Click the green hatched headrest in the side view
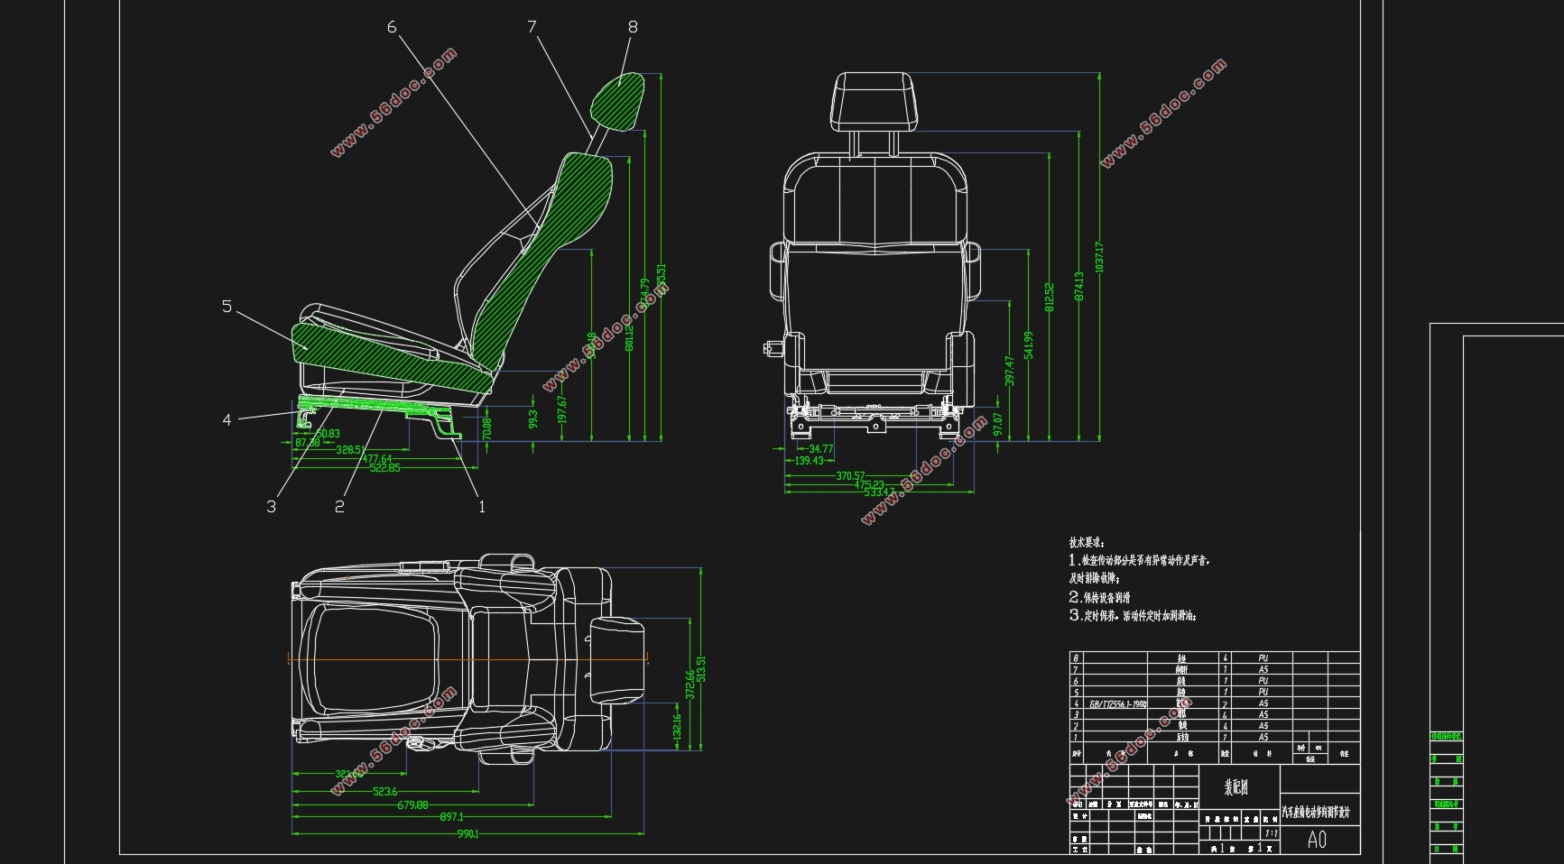This screenshot has height=864, width=1564. 618,101
